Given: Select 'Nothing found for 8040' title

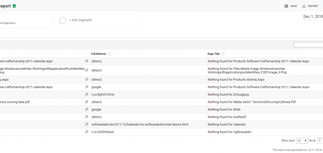Looking at the screenshot, I should tap(224, 110).
